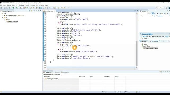The height and width of the screenshot is (95, 170).
Task: Switch to the Declaration tab
Action: click(65, 72)
